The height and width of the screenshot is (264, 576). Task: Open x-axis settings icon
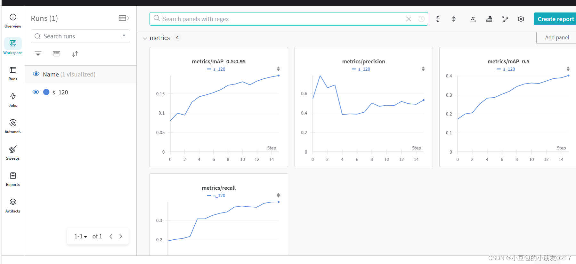click(x=473, y=19)
